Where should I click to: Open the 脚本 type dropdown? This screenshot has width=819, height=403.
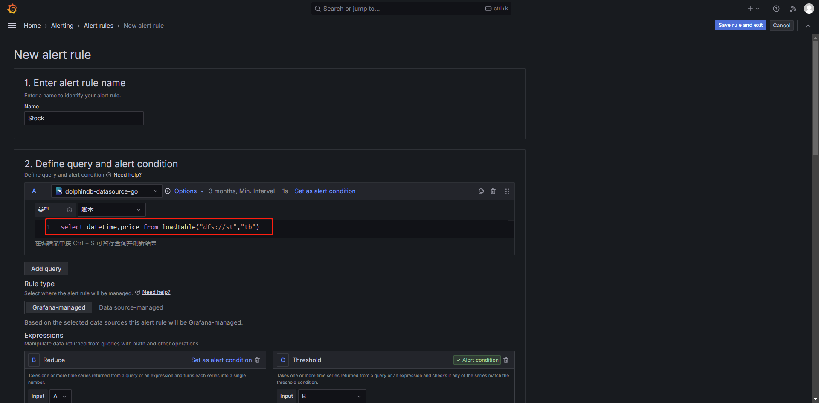click(111, 210)
